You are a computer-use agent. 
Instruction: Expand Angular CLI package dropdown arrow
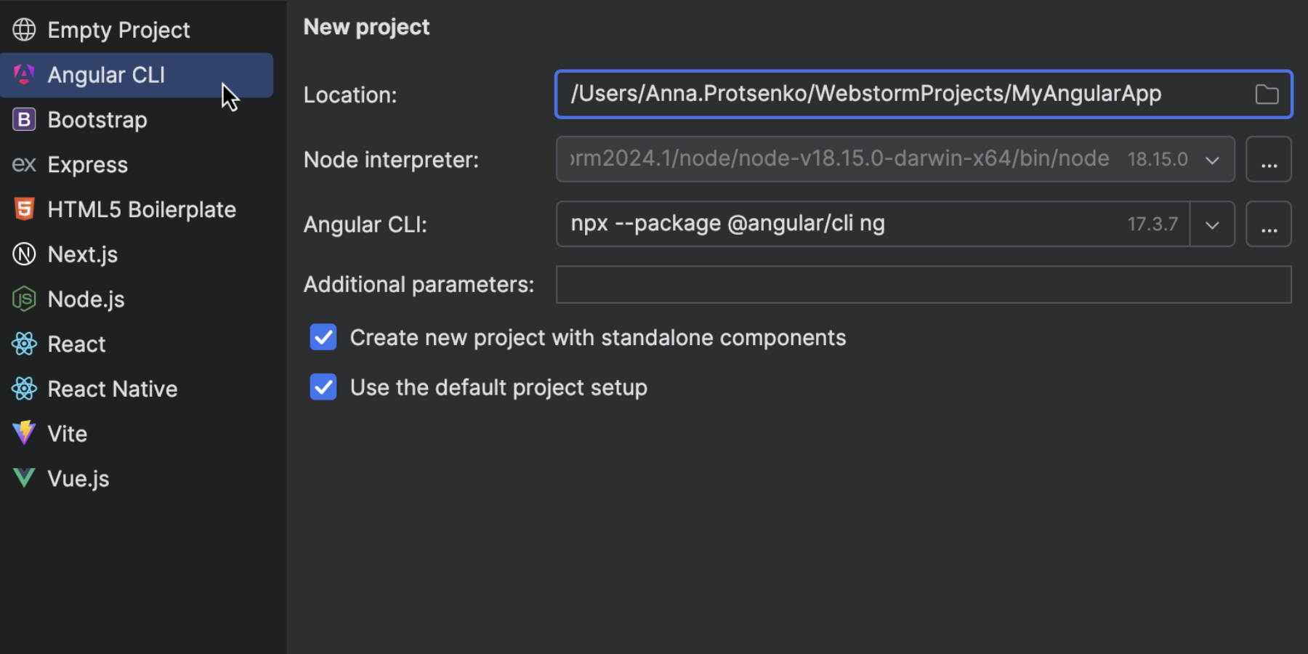[1212, 225]
